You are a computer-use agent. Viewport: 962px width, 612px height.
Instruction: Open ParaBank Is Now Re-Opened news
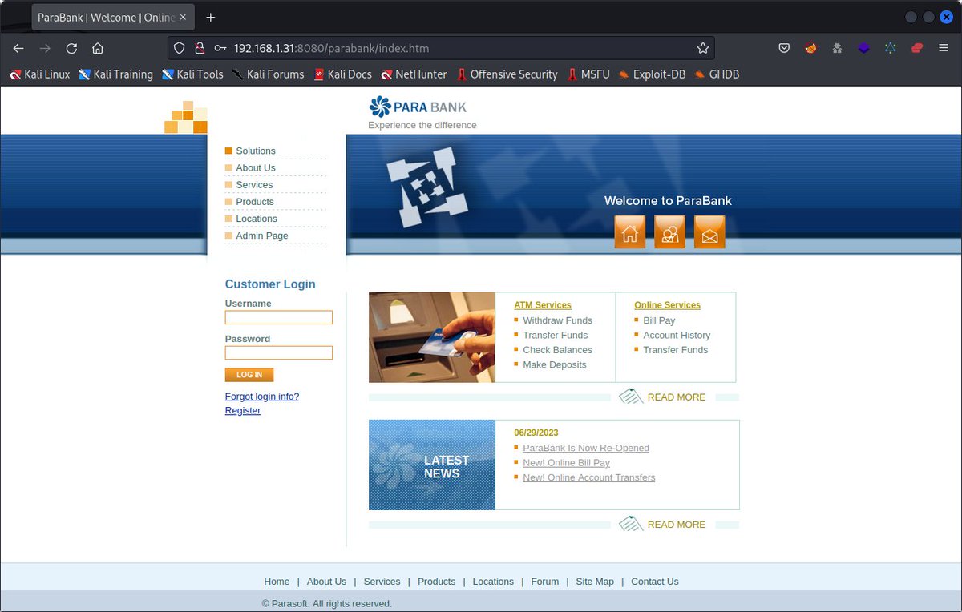click(586, 448)
